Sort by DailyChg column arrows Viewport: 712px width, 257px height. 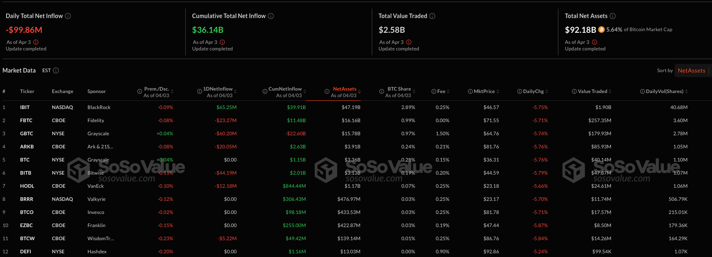pos(547,91)
